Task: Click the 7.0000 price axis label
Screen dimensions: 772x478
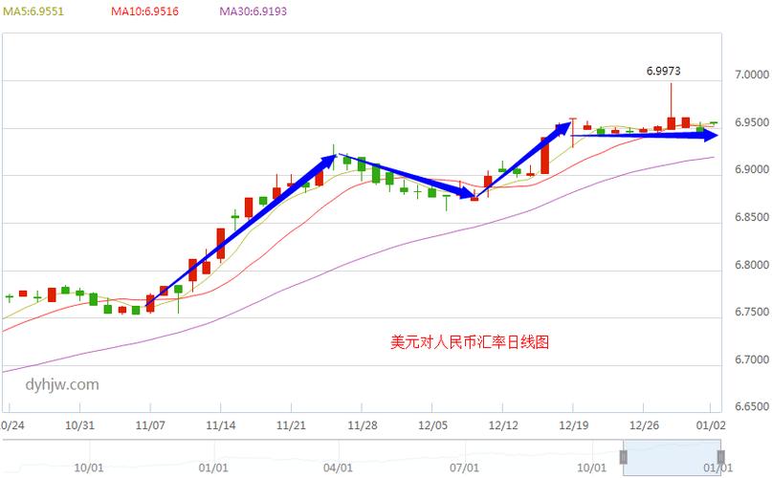Action: pyautogui.click(x=752, y=75)
